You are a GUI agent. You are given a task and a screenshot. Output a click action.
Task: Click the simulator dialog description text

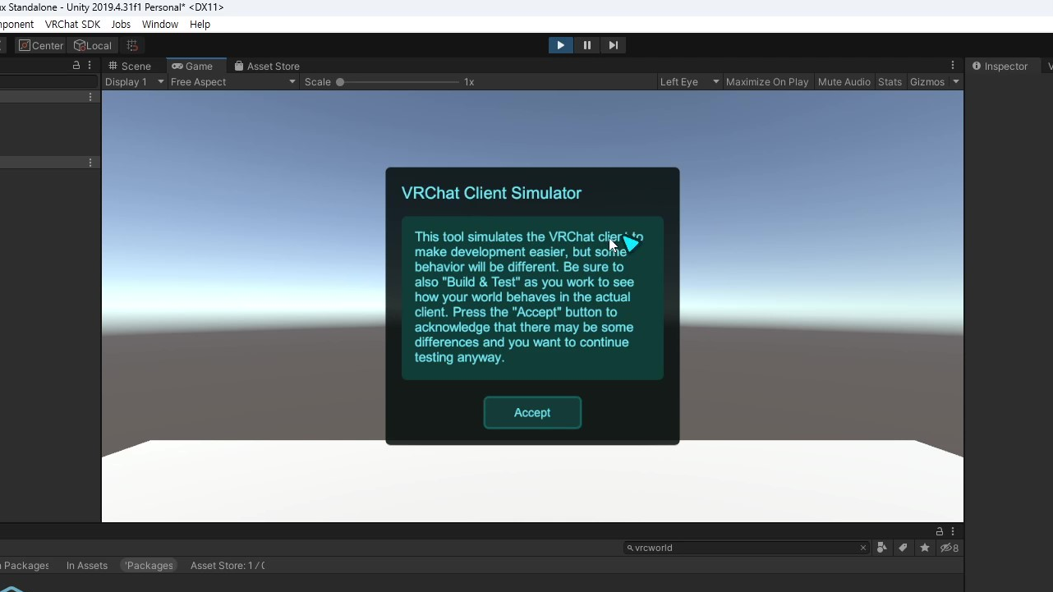529,297
